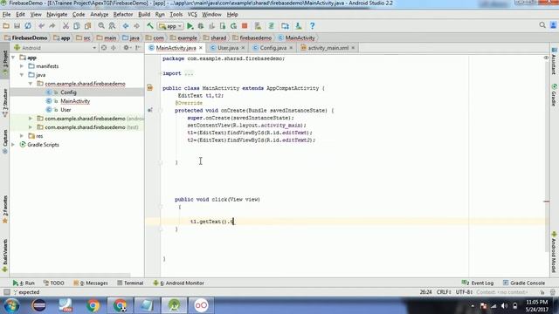Expand the Gradle Scripts node
The height and width of the screenshot is (314, 559).
tap(13, 145)
